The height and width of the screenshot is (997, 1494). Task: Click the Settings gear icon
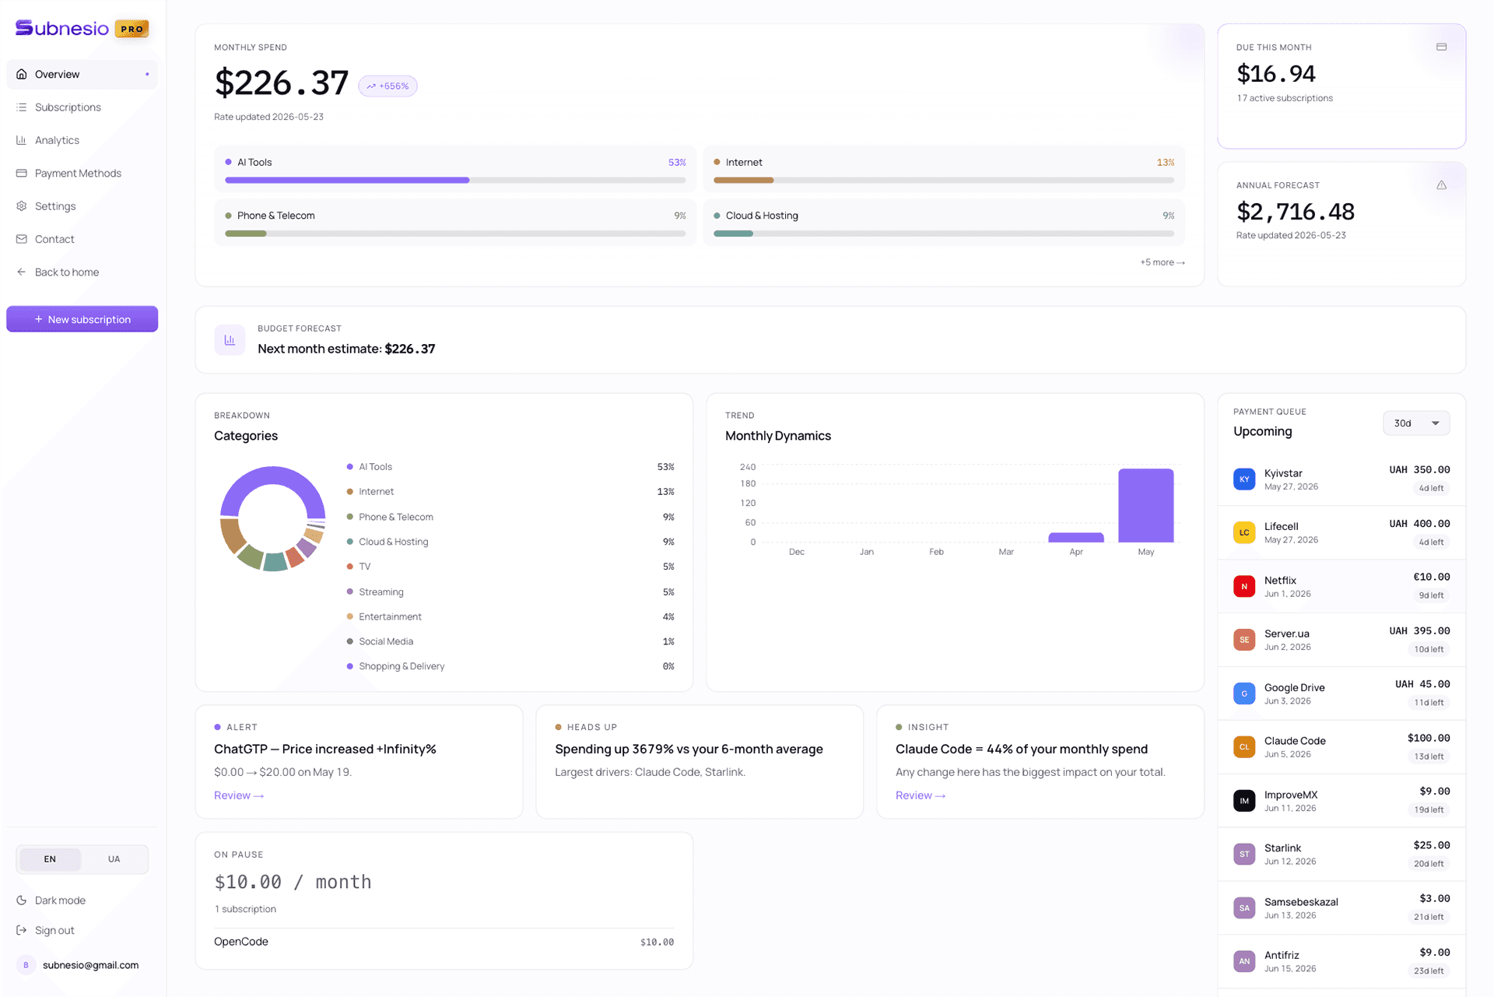[x=22, y=206]
